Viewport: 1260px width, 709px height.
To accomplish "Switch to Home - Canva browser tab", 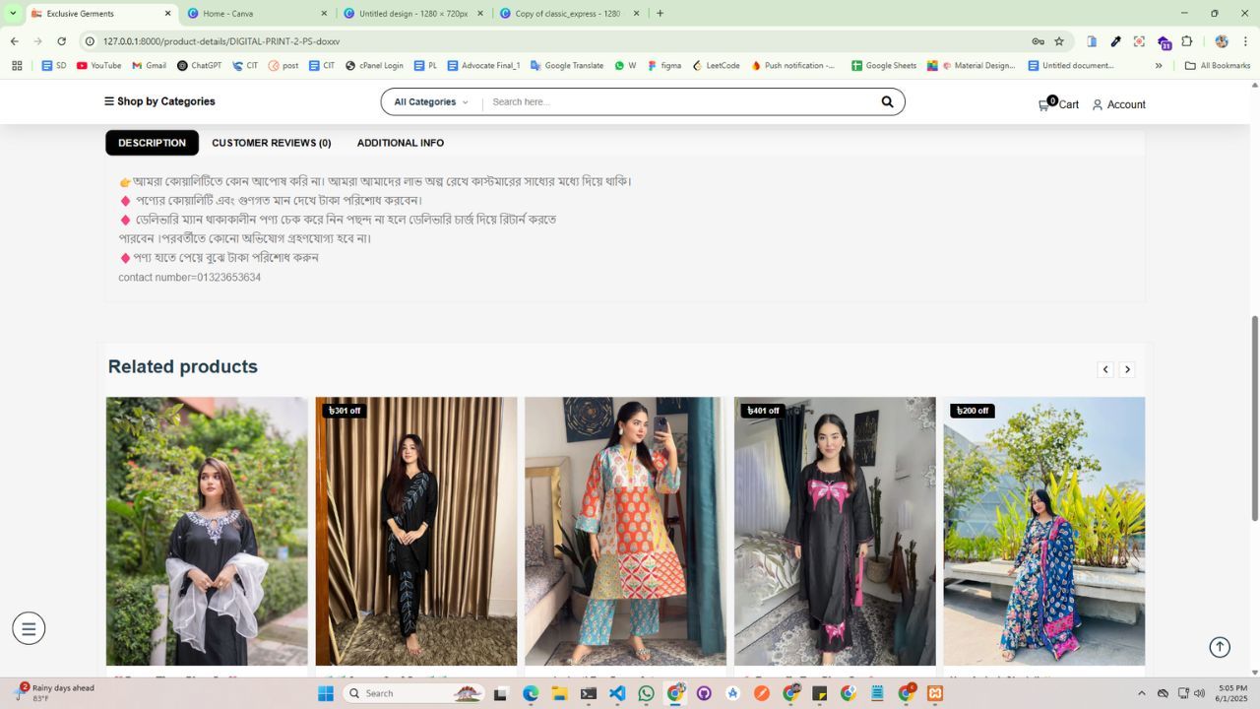I will pos(251,14).
